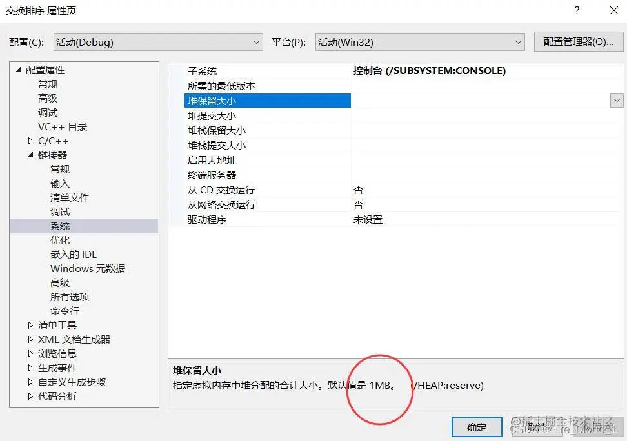Click the 配置管理器(O) button

[x=577, y=41]
